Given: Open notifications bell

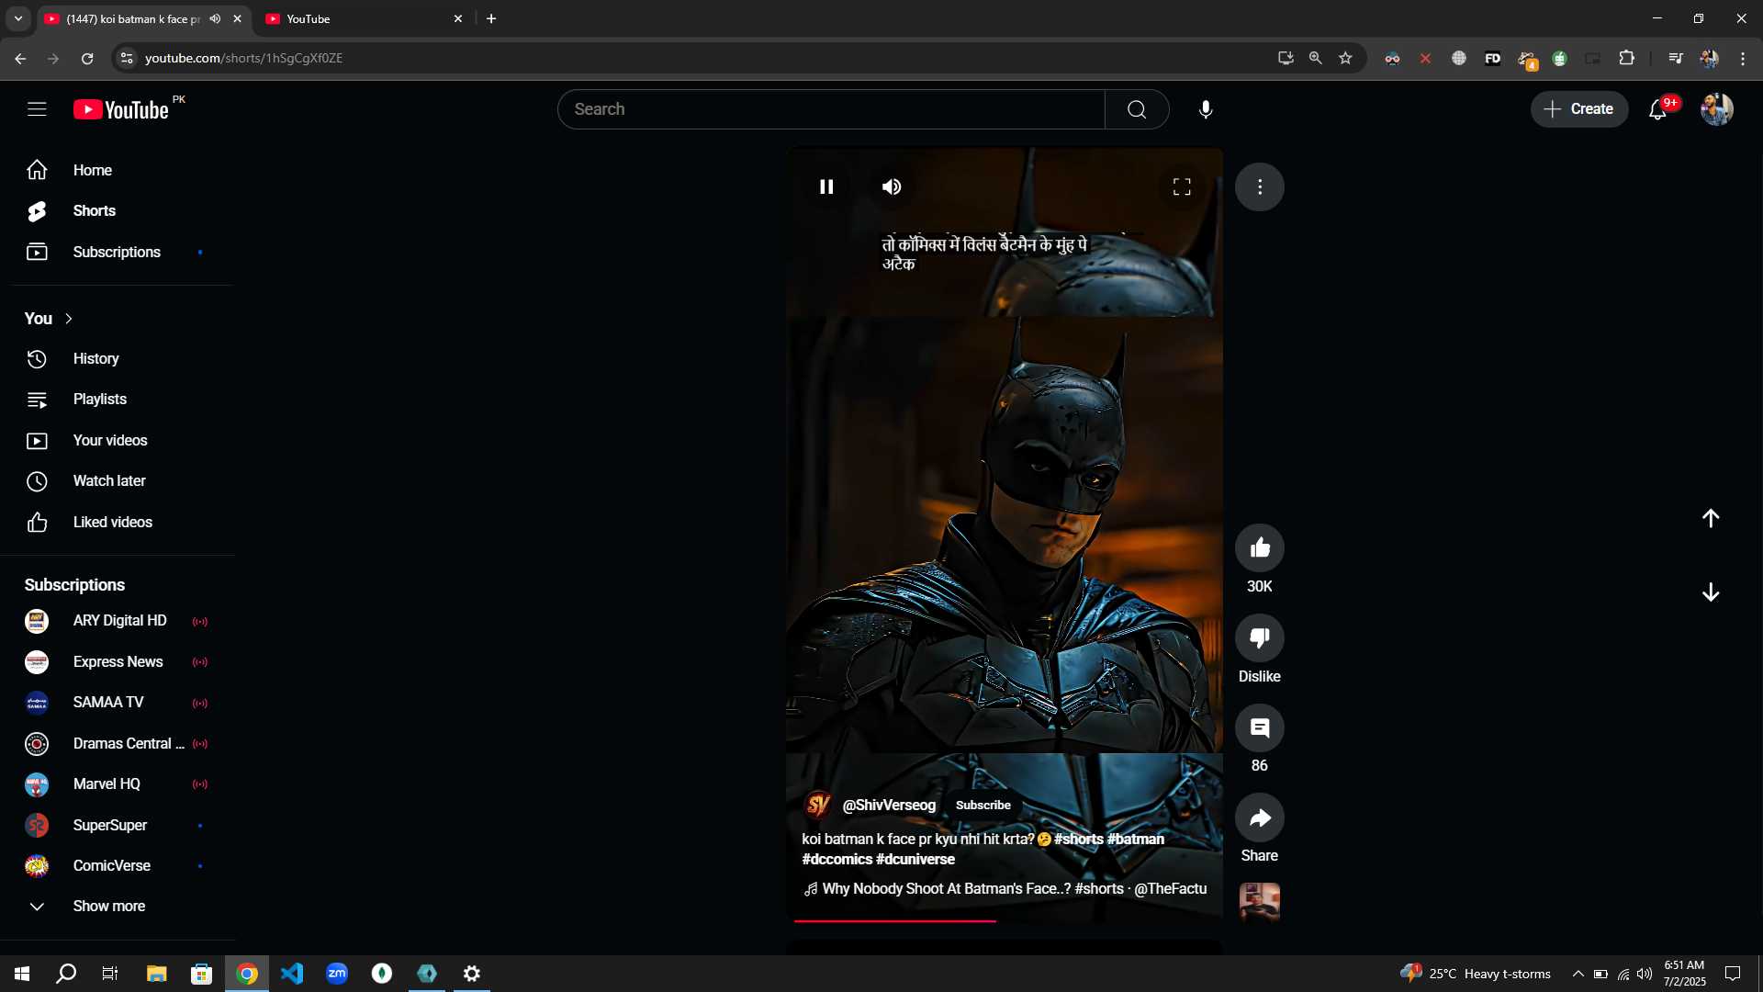Looking at the screenshot, I should pyautogui.click(x=1657, y=109).
